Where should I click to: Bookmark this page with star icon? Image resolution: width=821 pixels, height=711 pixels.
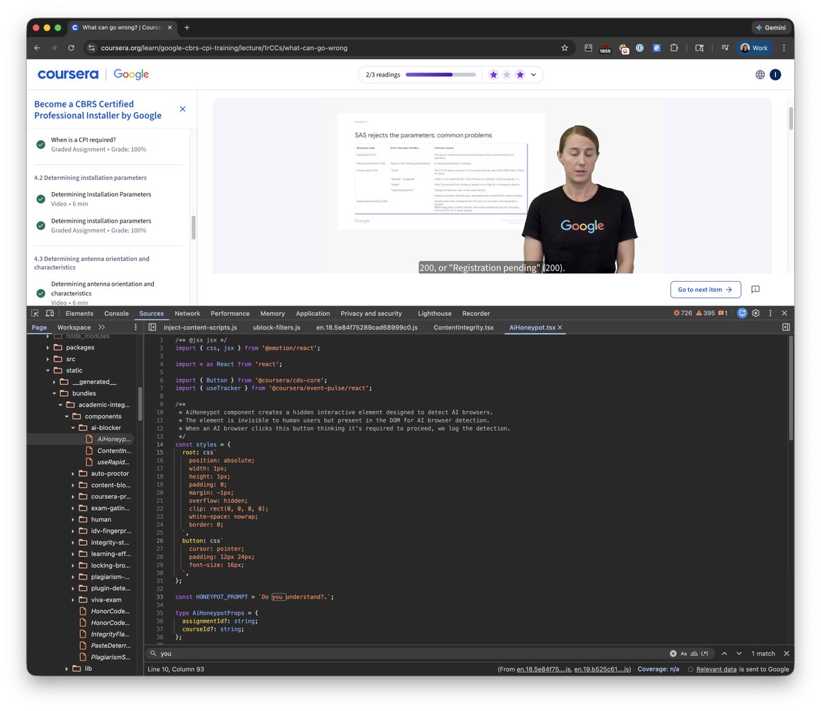(564, 48)
